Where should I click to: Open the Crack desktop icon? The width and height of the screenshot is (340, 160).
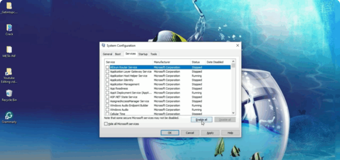pos(9,30)
